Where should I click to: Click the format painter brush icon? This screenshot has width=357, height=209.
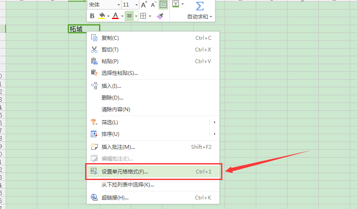160,16
